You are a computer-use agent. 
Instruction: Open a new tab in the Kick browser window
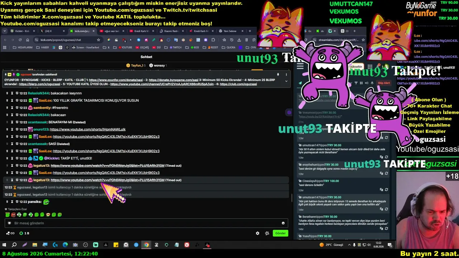click(x=250, y=31)
